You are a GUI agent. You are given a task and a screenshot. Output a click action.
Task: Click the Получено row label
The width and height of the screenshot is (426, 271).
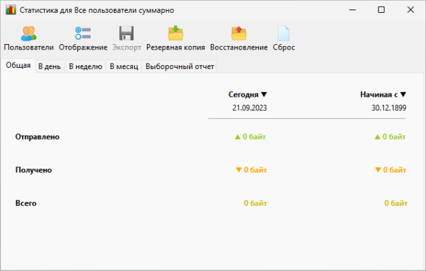click(33, 170)
